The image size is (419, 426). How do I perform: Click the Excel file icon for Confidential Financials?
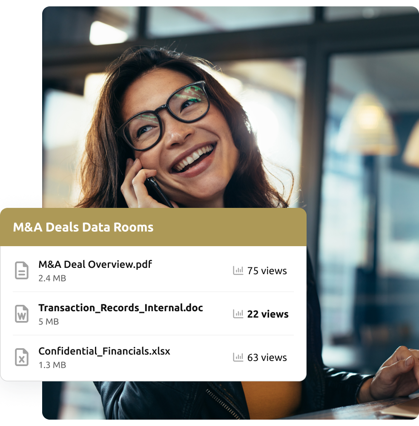(22, 357)
